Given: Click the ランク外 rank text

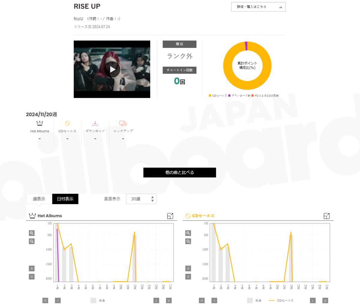Looking at the screenshot, I should pyautogui.click(x=180, y=56).
